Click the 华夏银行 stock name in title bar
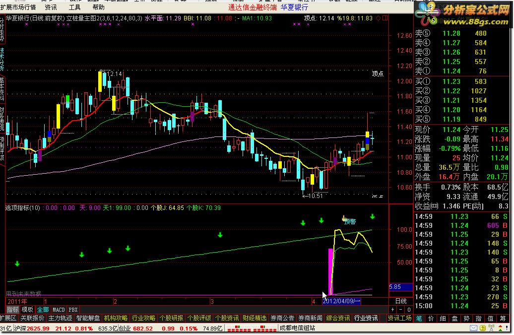This screenshot has width=514, height=335. click(x=294, y=7)
